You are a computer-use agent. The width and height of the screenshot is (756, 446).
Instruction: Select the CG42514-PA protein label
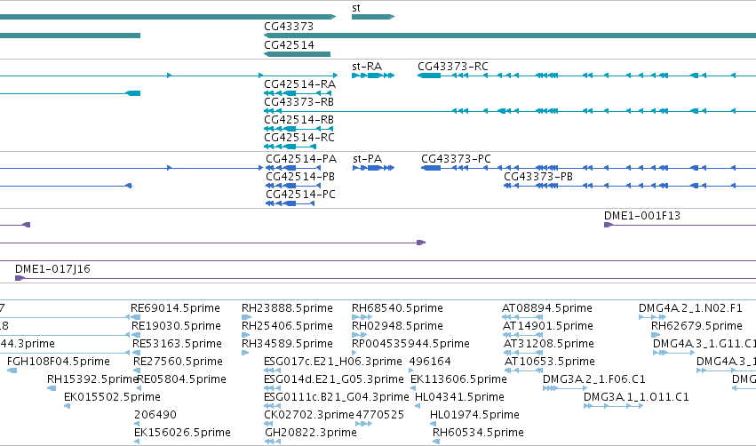301,159
